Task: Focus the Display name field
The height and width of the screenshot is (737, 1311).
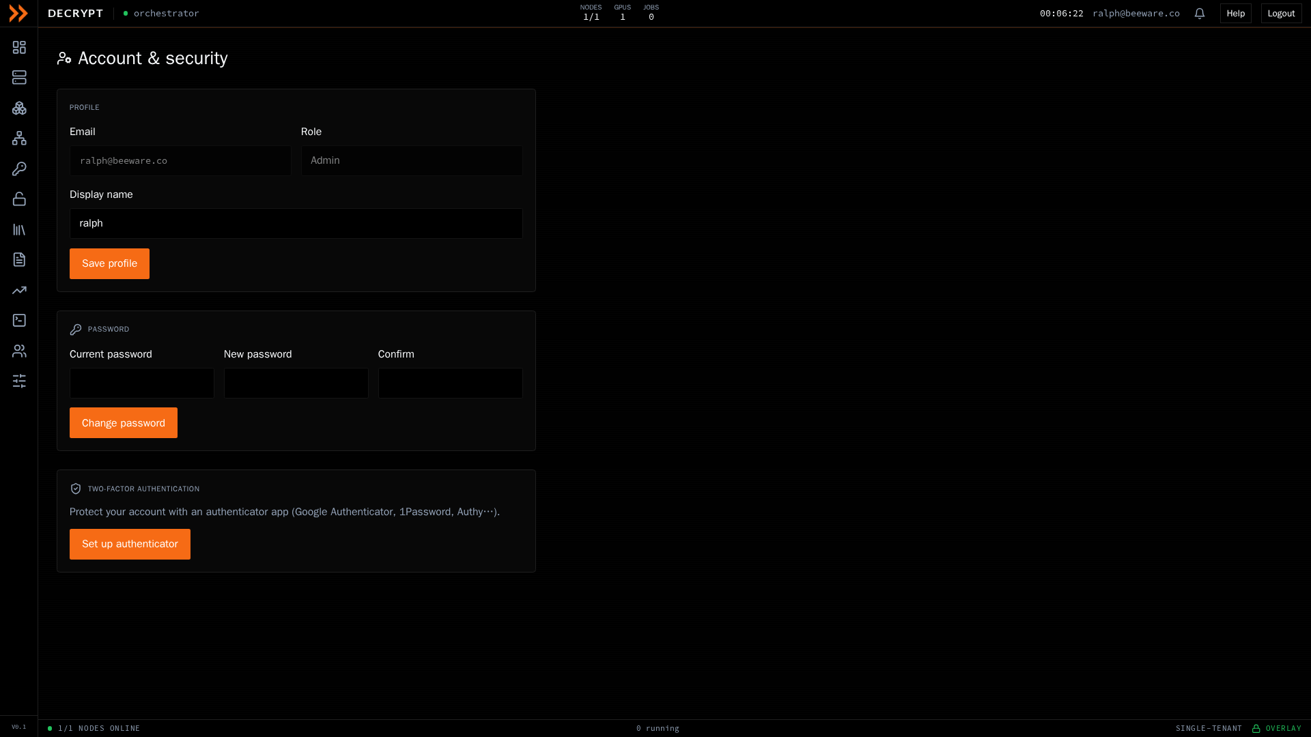Action: tap(296, 223)
